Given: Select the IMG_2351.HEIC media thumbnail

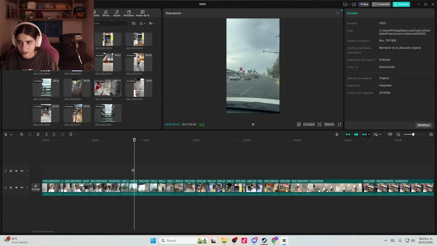Looking at the screenshot, I should 108,113.
